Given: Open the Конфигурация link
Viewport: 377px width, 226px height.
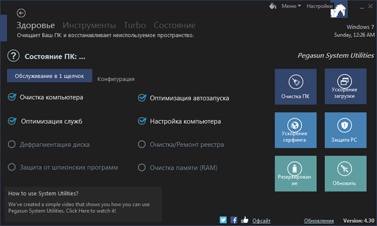Looking at the screenshot, I should 116,79.
